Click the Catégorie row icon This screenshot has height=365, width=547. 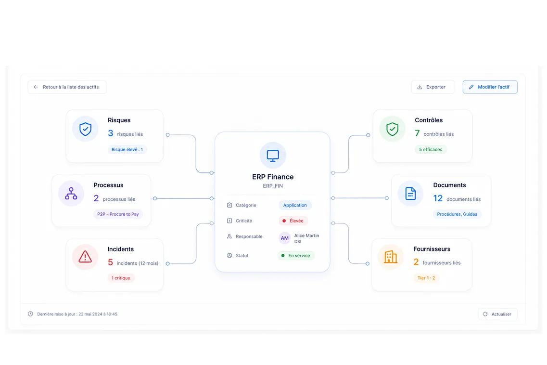pos(229,205)
